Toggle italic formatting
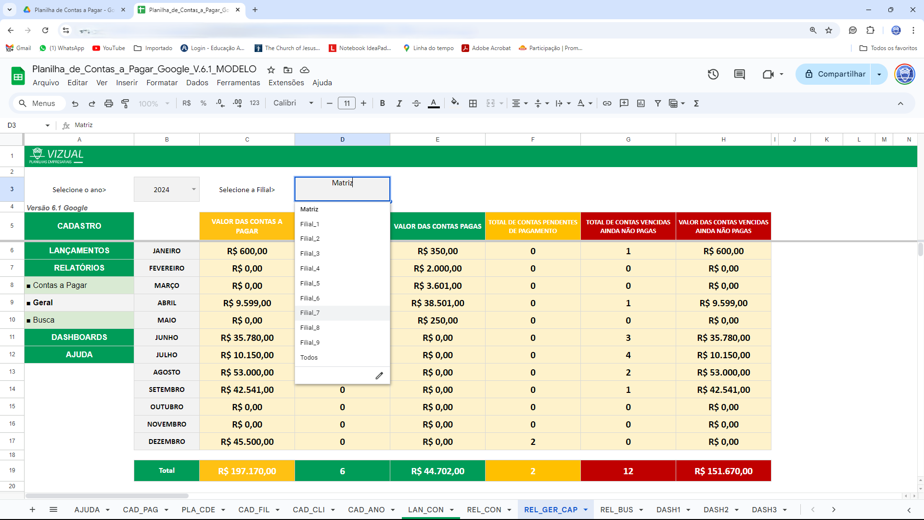The image size is (924, 520). pos(399,104)
